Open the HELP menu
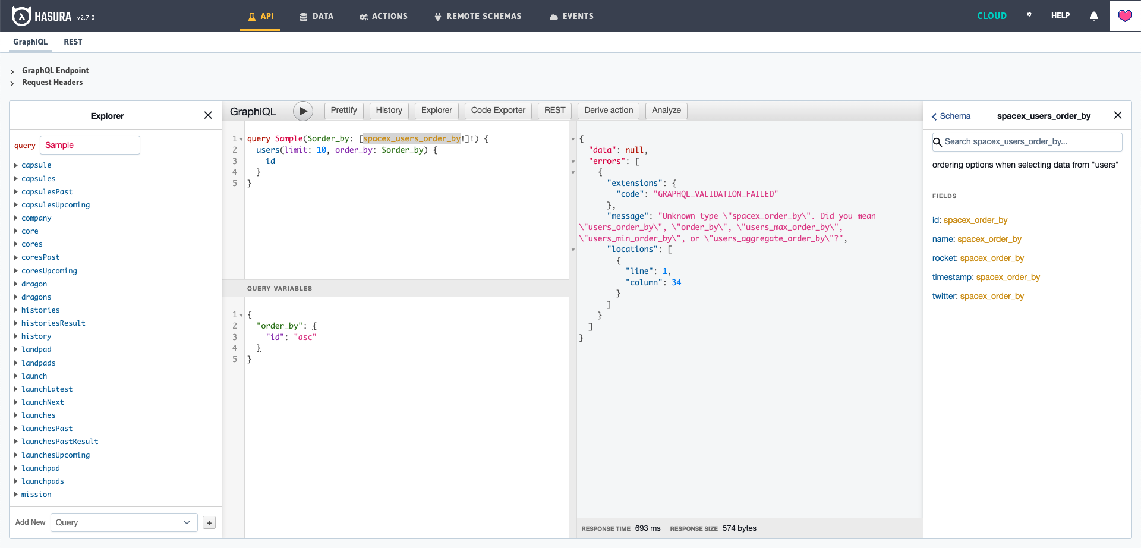 1060,16
